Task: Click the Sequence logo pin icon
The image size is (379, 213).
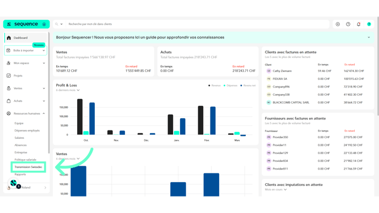Action: coord(44,24)
